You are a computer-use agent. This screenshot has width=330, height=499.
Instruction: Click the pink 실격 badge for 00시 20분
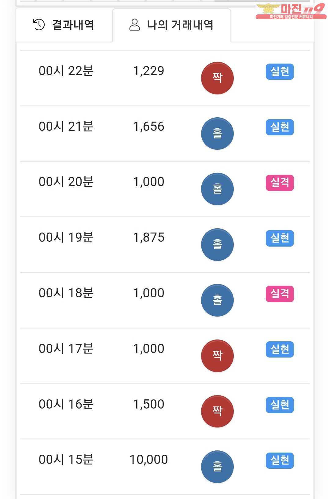(280, 183)
